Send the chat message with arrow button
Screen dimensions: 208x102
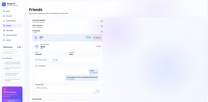tap(98, 91)
